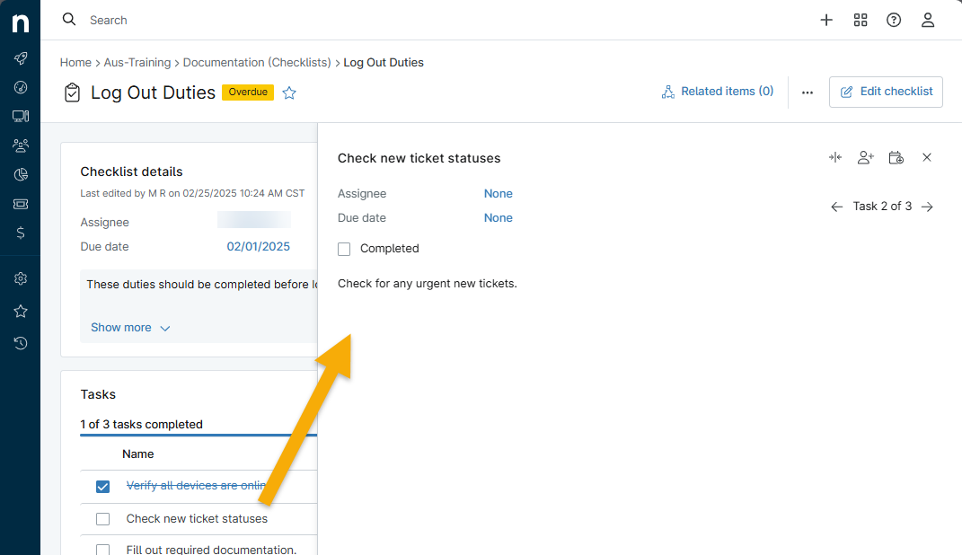Click the set due date calendar icon
The width and height of the screenshot is (962, 555).
click(896, 158)
